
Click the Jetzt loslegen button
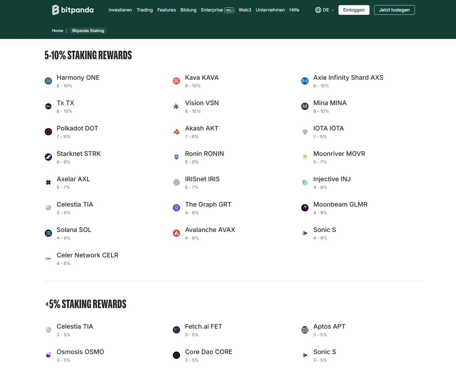394,10
